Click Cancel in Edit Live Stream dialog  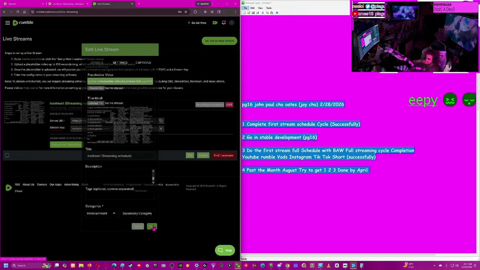[138, 226]
